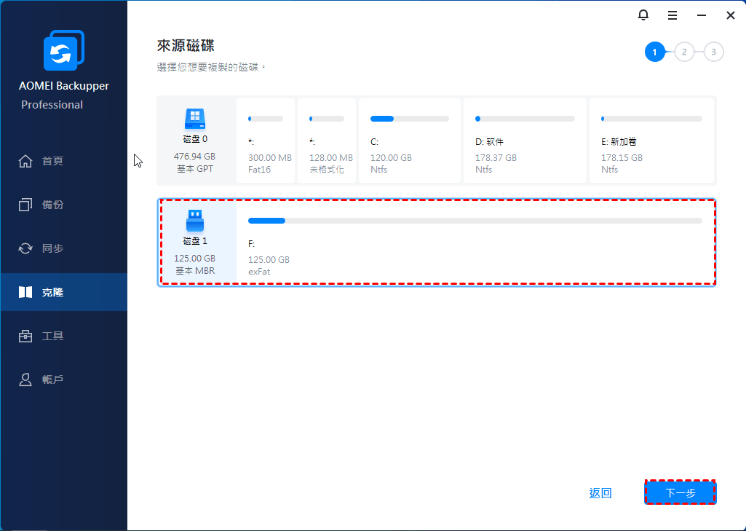Open the 首頁 menu item
Viewport: 746px width, 531px height.
pos(64,161)
